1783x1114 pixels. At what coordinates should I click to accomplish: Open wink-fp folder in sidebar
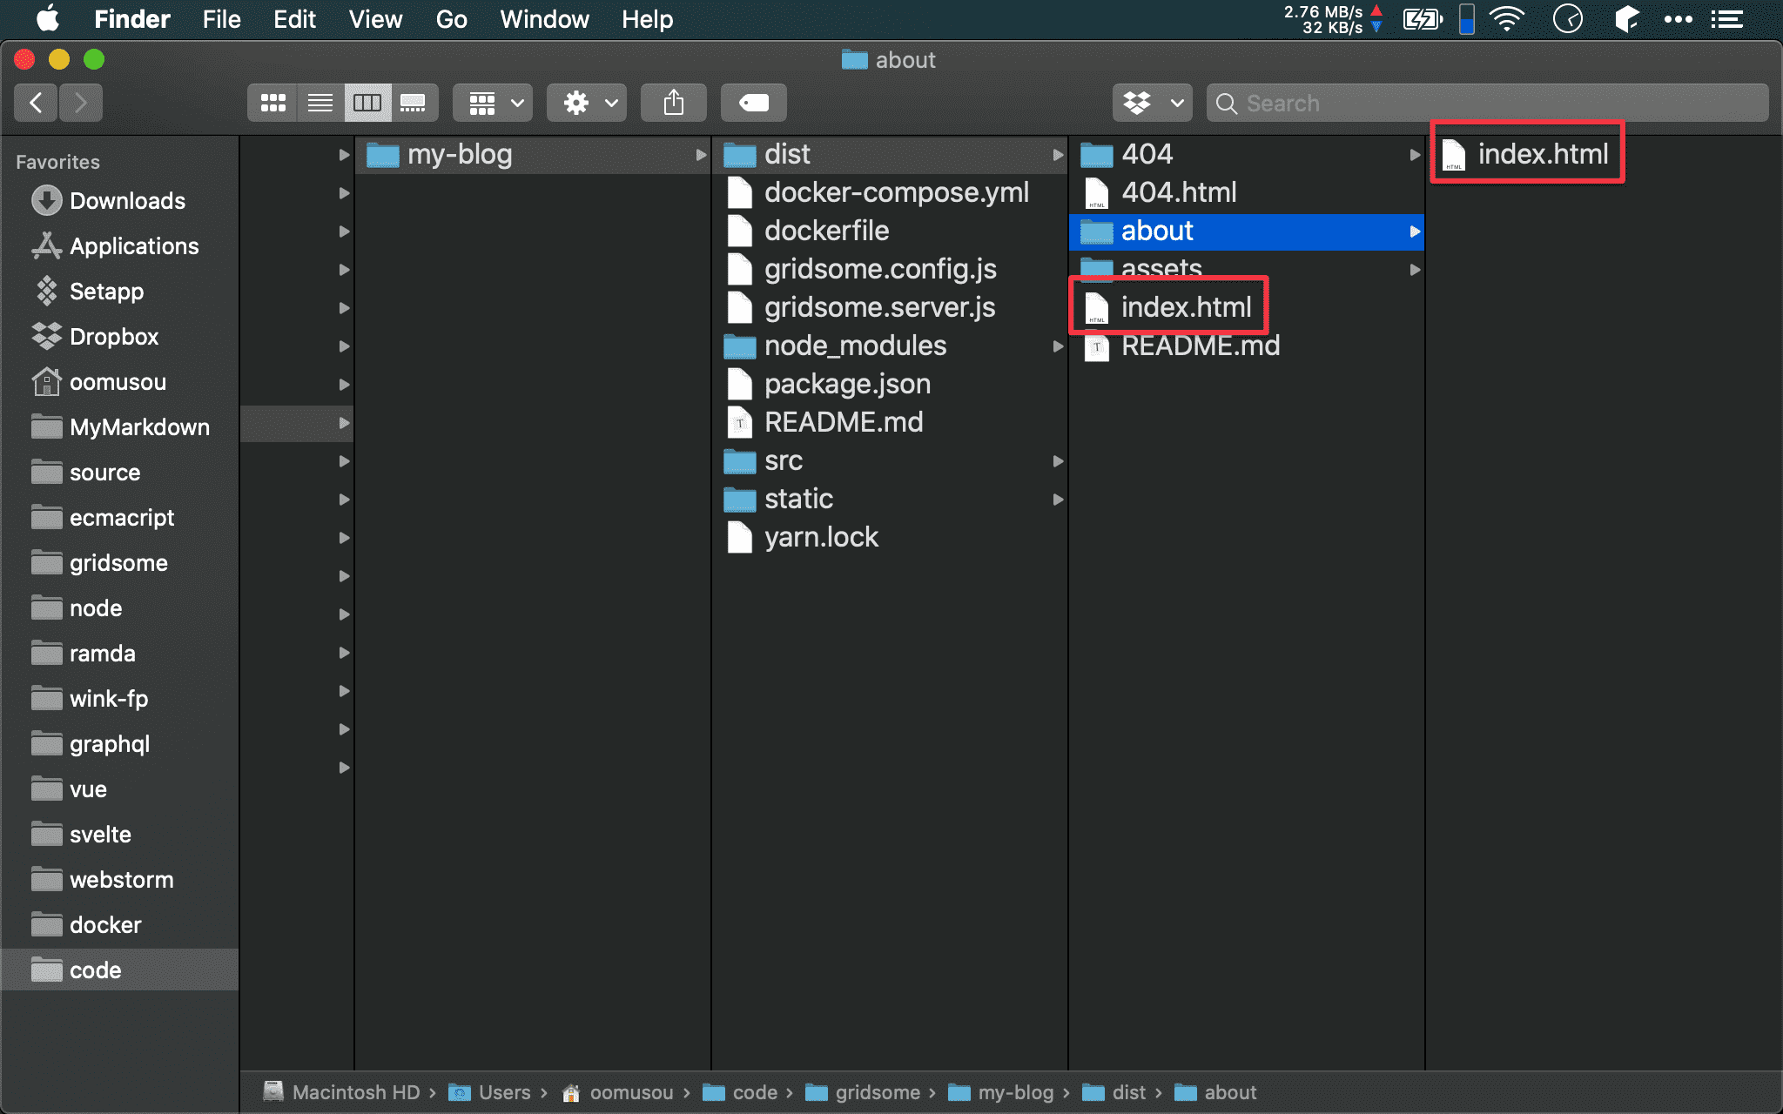pos(119,699)
